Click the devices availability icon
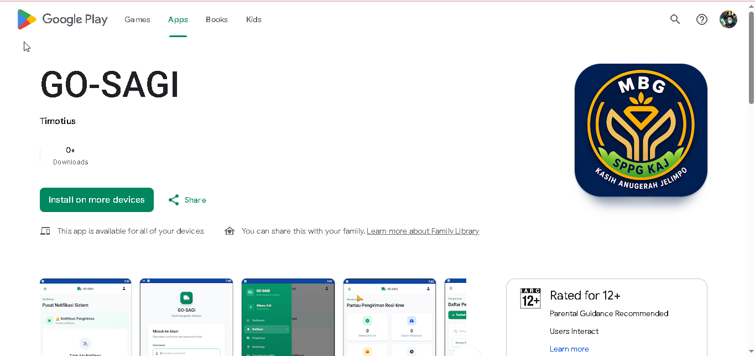755x356 pixels. coord(45,231)
